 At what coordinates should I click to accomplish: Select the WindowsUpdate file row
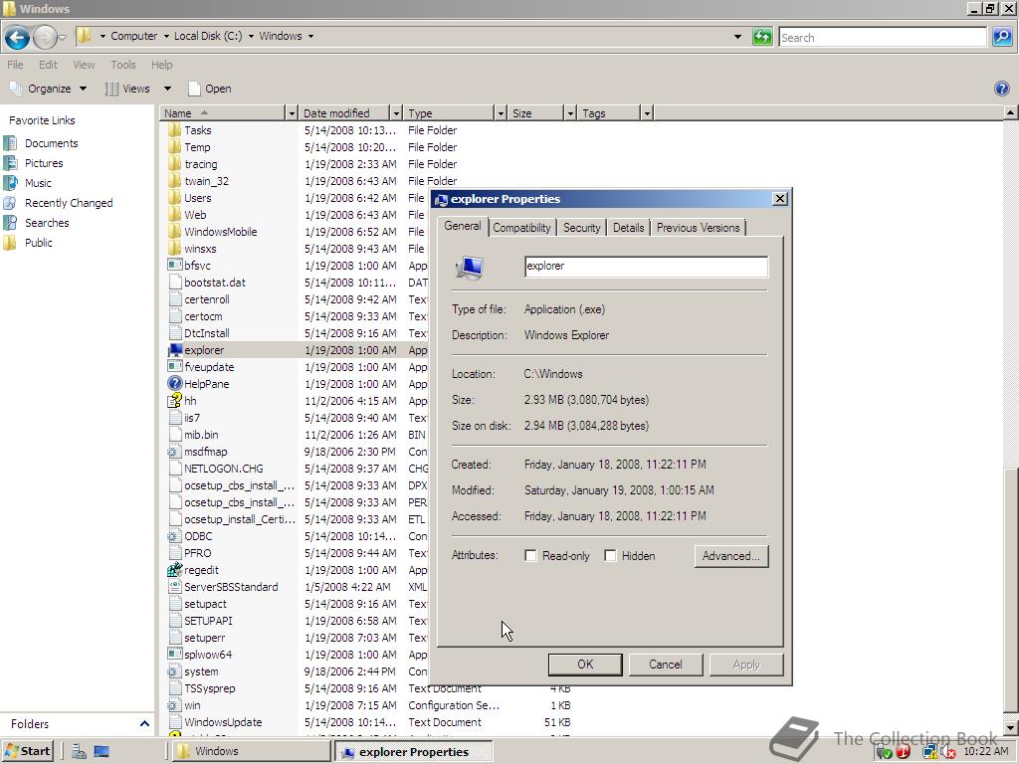click(370, 722)
